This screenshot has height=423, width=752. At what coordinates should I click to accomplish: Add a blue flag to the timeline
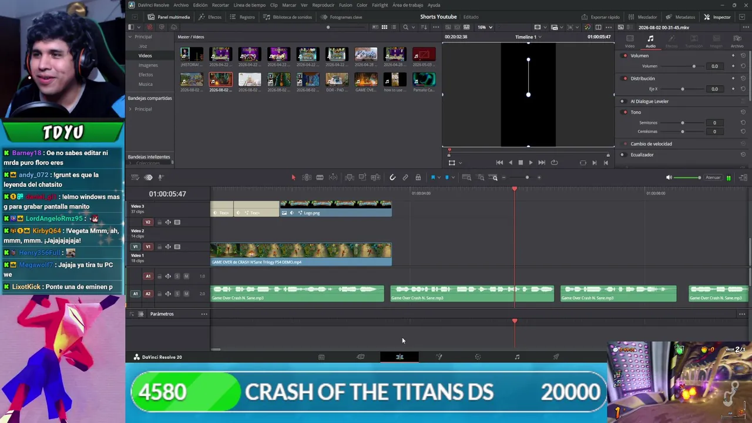pos(433,177)
